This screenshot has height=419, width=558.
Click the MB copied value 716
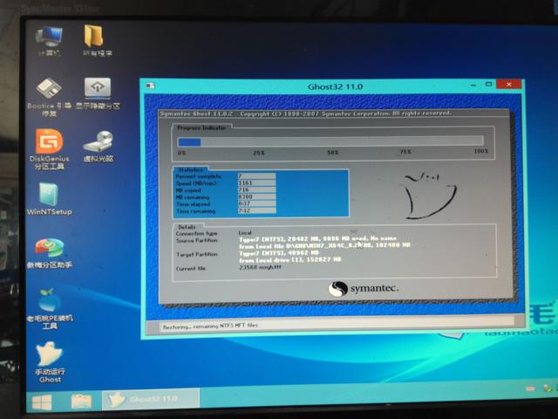256,190
